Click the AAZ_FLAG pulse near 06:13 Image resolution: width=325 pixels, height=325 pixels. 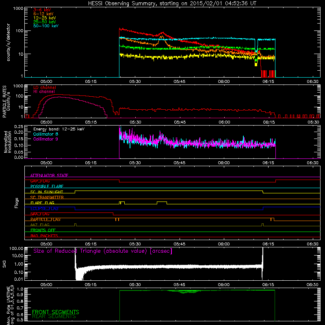point(262,225)
